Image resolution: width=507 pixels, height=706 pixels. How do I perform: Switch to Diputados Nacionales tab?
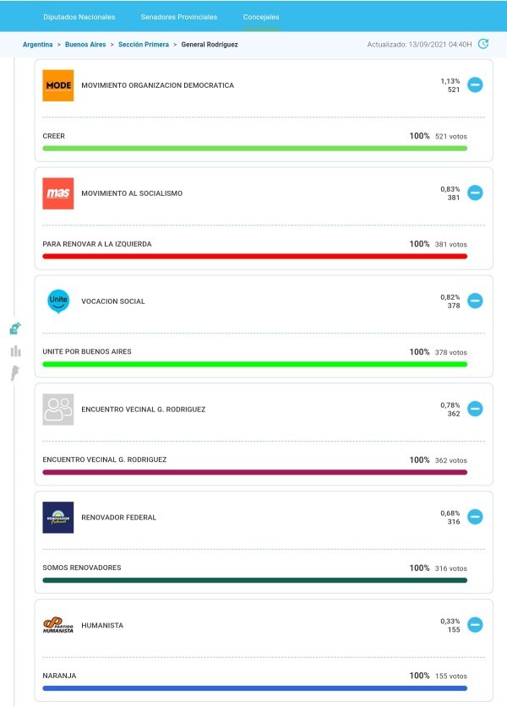pos(79,17)
